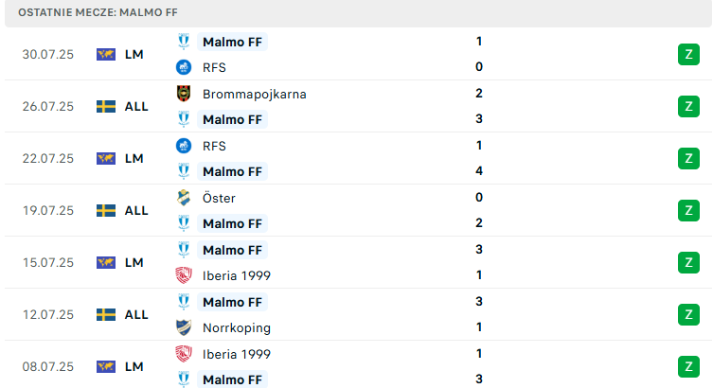Screen dimensions: 713x388
Task: Select the Öster team name
Action: pos(219,198)
